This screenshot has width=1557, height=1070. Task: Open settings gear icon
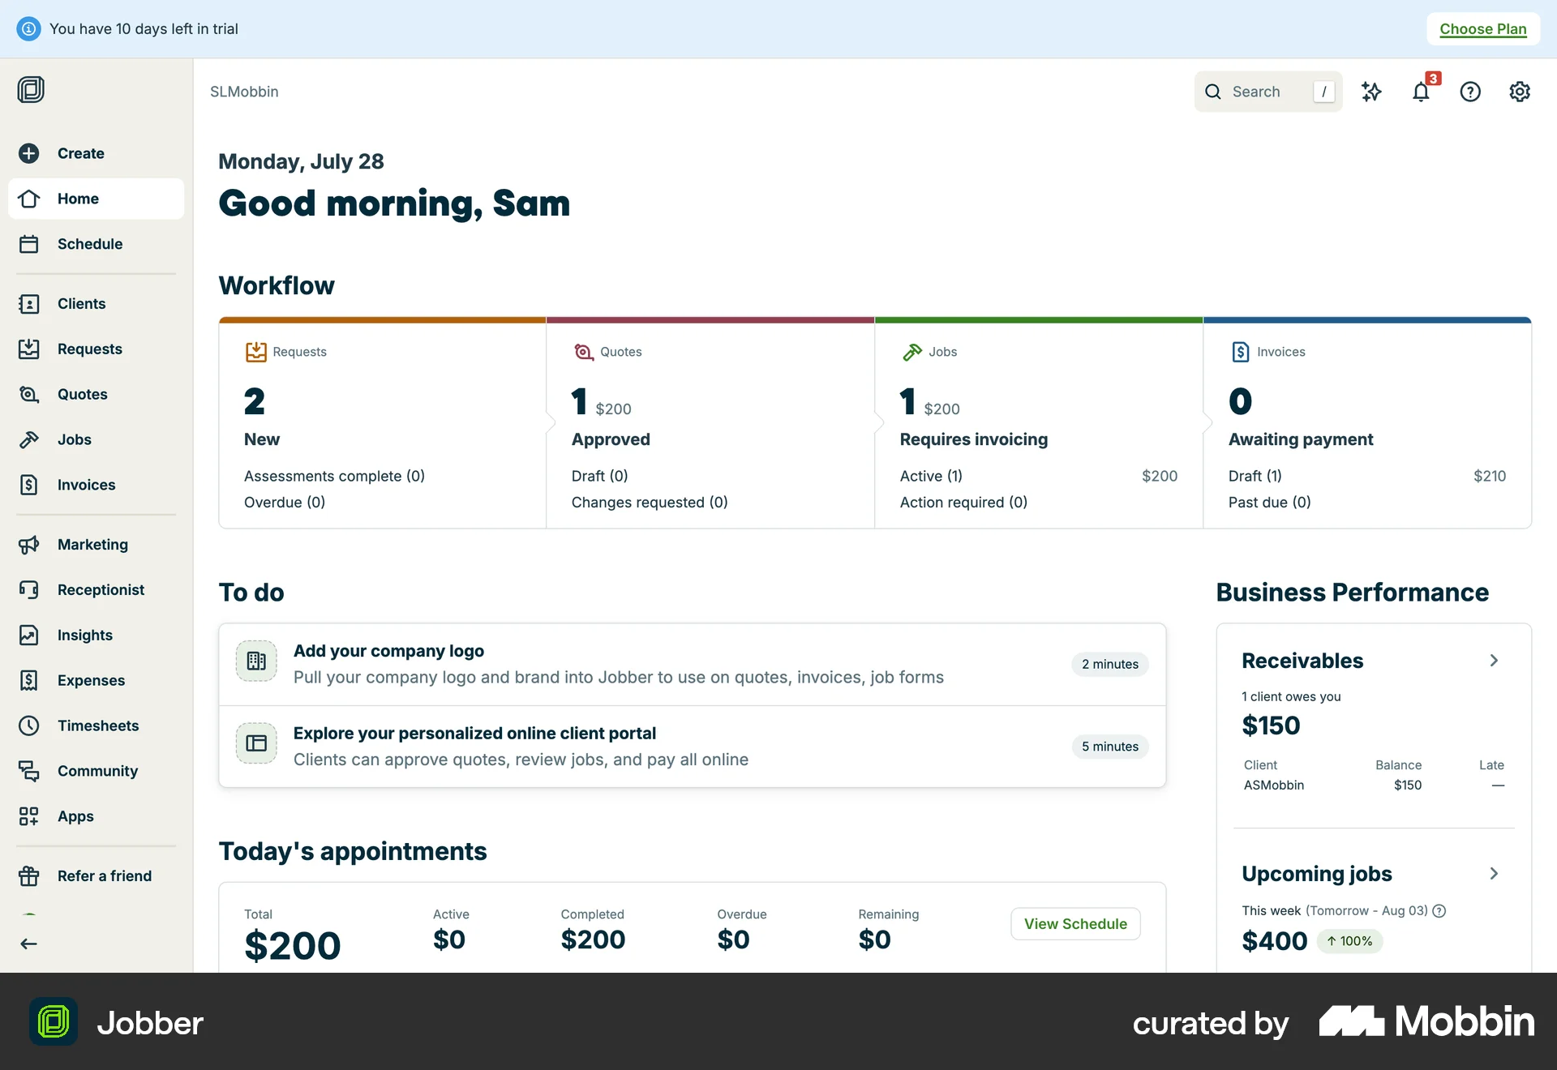[x=1520, y=92]
